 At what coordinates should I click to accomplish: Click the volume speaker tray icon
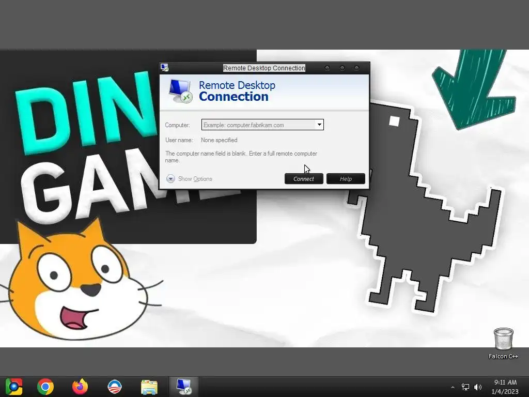tap(478, 387)
